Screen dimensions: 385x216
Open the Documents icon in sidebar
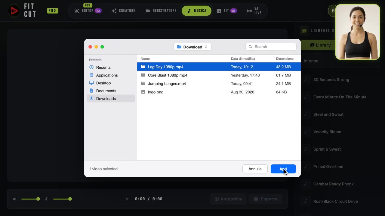click(x=91, y=91)
